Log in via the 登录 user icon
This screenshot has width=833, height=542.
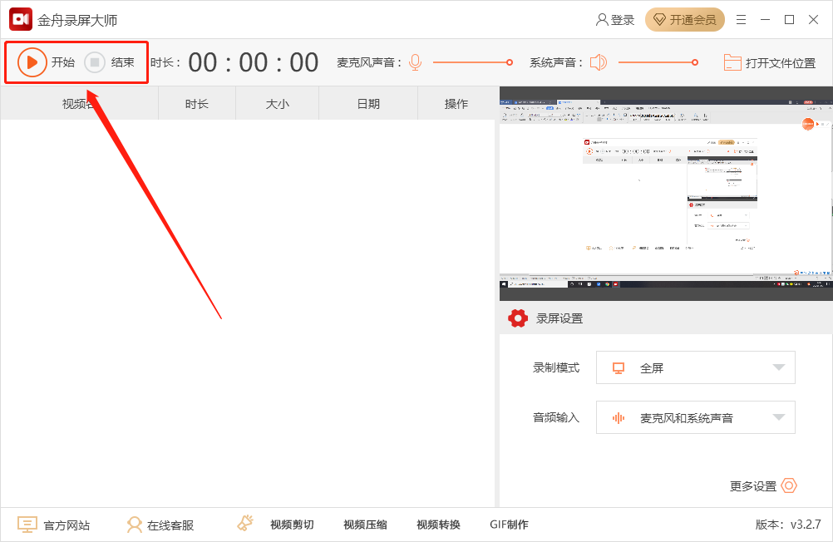tap(602, 20)
